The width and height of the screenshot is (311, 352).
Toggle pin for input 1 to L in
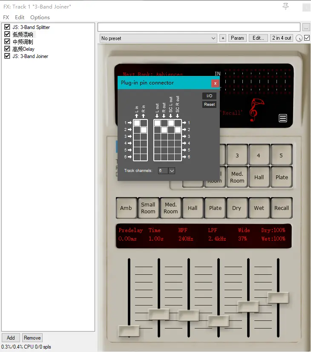137,123
